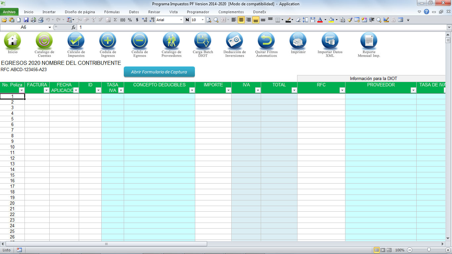Image resolution: width=452 pixels, height=254 pixels.
Task: Toggle middle vertical alignment
Action: pos(263,20)
